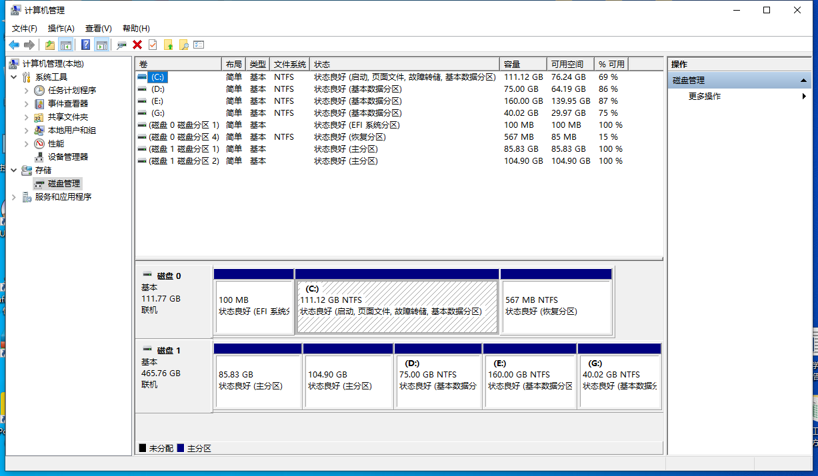Screen dimensions: 818x476
Task: Expand the 服务和应用程序 tree node
Action: pyautogui.click(x=14, y=197)
